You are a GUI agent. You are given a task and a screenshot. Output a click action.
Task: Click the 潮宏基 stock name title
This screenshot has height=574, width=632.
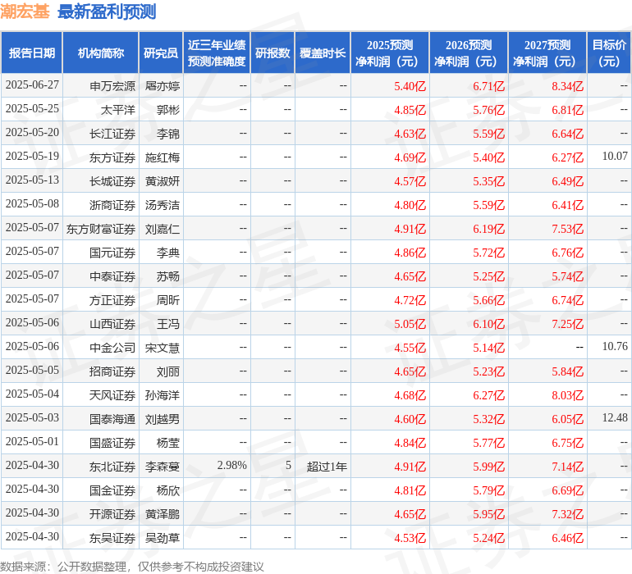click(25, 11)
